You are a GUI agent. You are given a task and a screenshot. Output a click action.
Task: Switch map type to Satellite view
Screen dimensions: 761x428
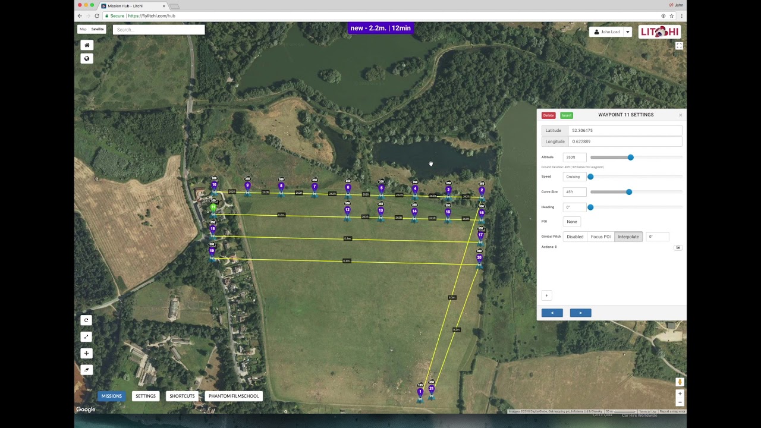(98, 29)
